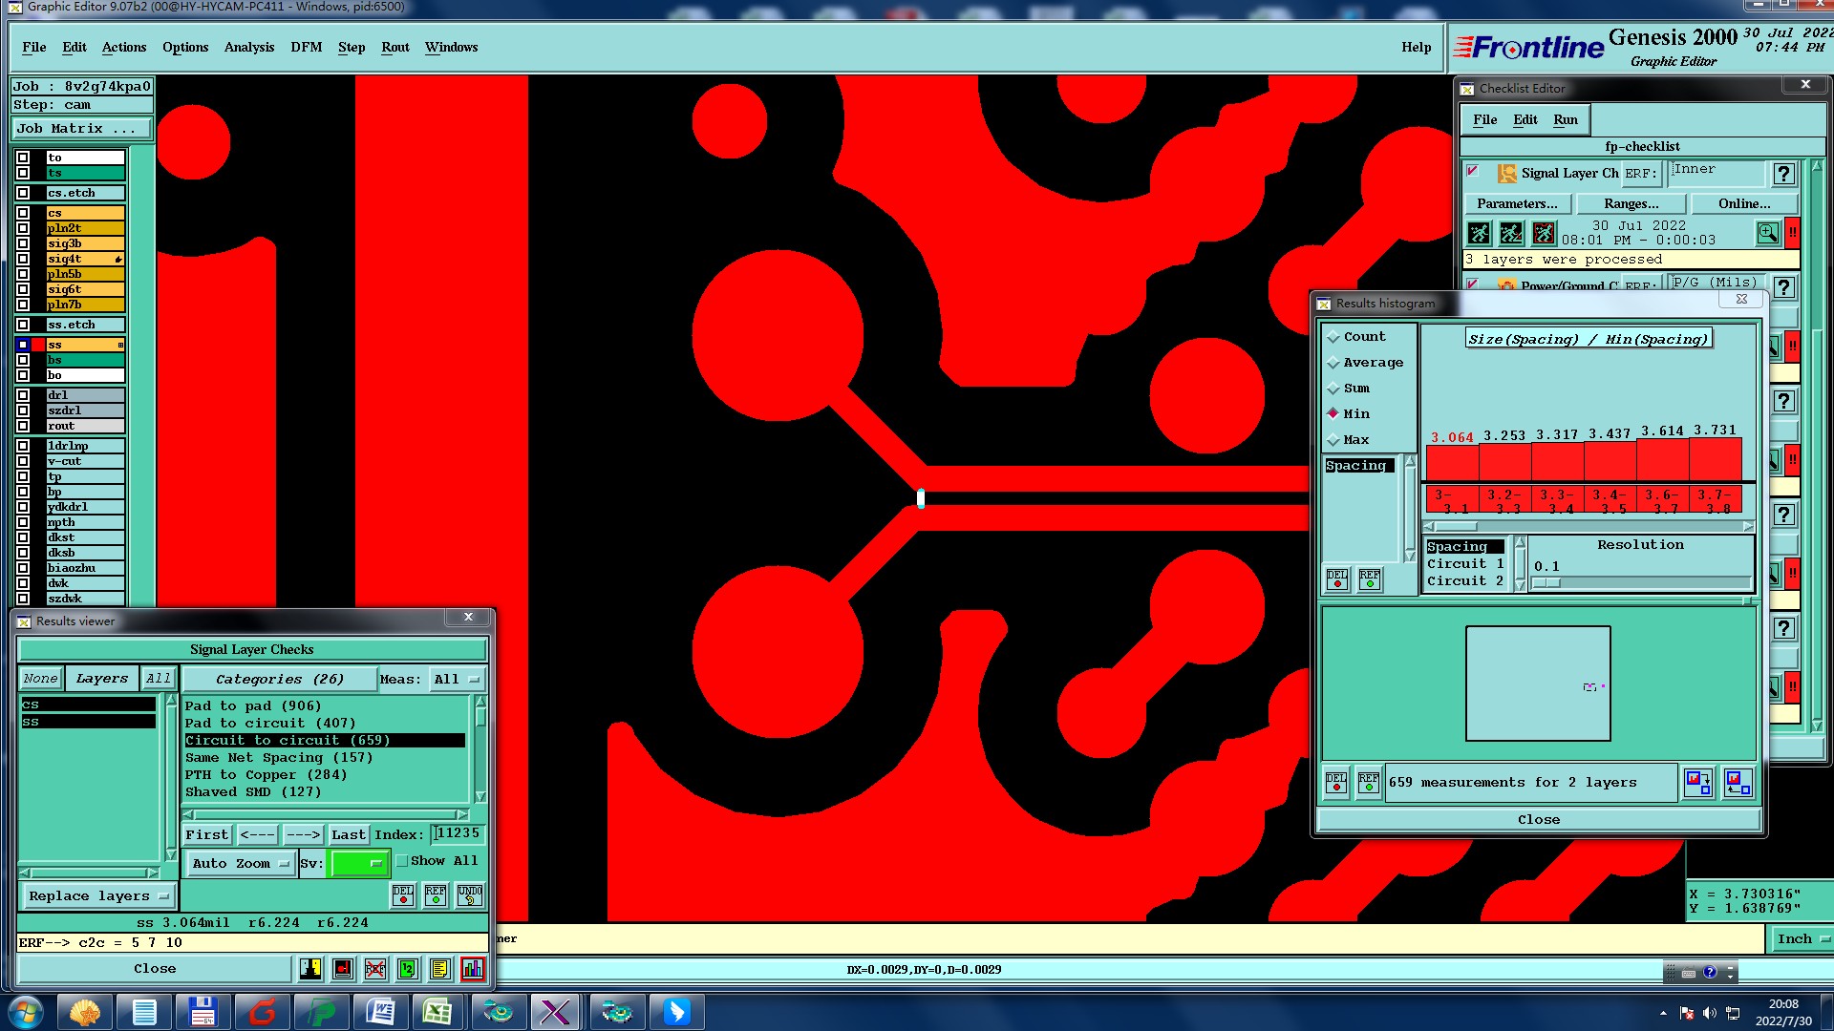Viewport: 1834px width, 1031px height.
Task: Open the Analysis menu
Action: pos(248,47)
